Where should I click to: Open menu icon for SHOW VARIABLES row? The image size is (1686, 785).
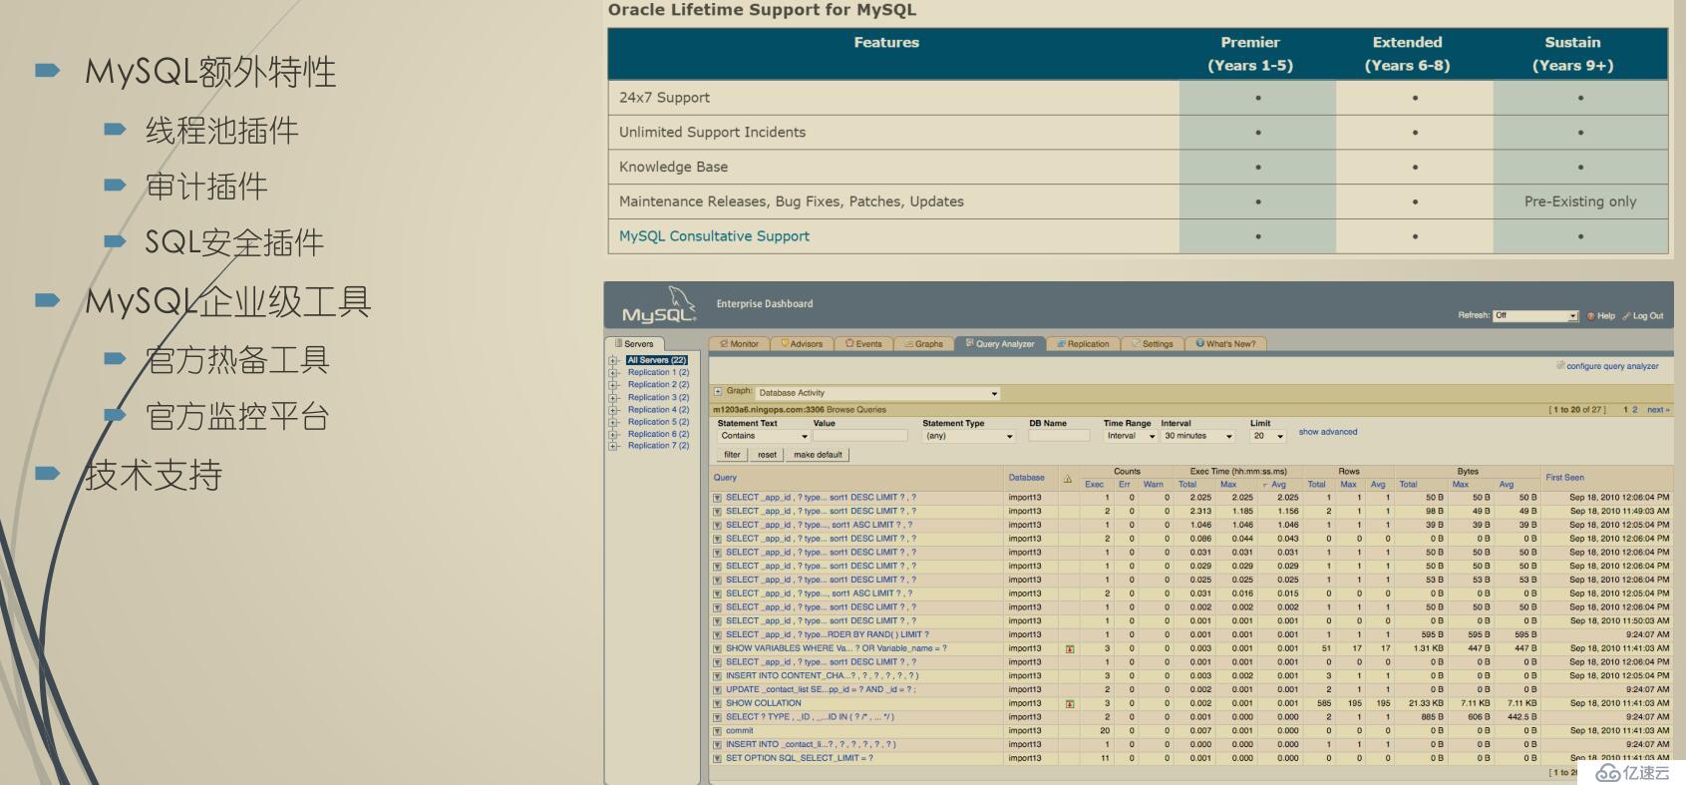717,649
